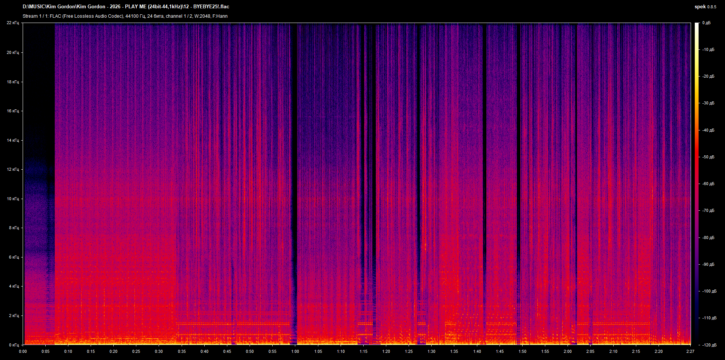Image resolution: width=725 pixels, height=360 pixels.
Task: Click the W:2048 window size text
Action: pyautogui.click(x=202, y=16)
